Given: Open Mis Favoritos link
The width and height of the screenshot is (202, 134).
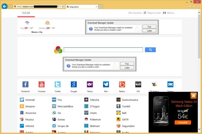Looking at the screenshot, I should [x=135, y=13].
